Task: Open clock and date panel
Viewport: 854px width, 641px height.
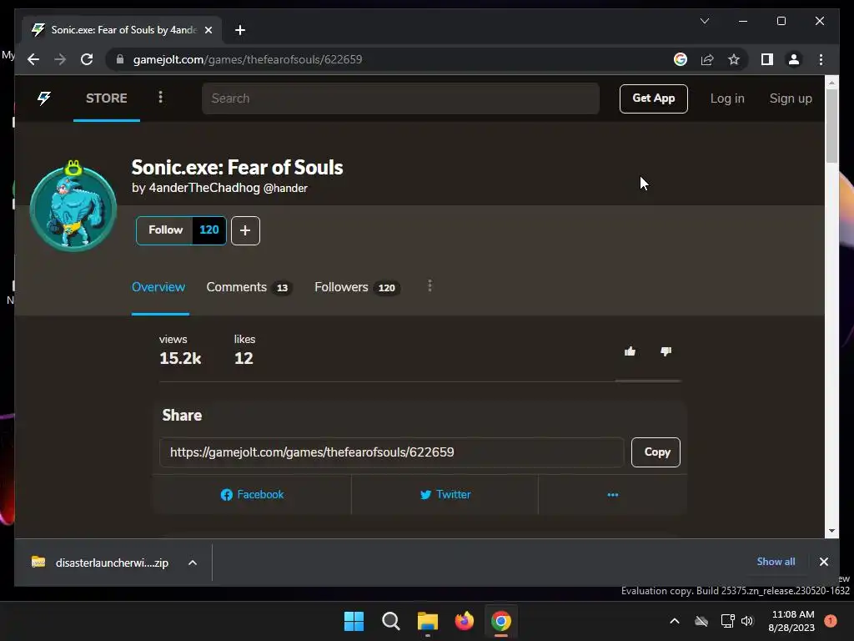Action: point(792,621)
